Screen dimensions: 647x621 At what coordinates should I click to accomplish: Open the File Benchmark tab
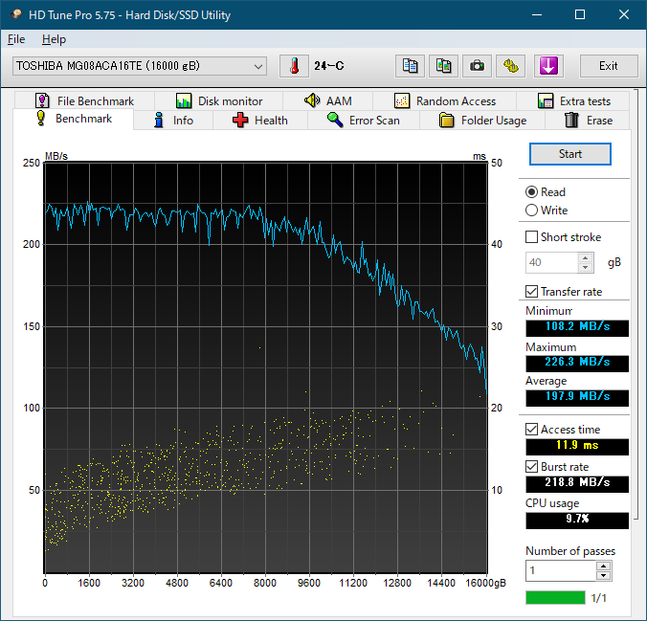click(84, 101)
